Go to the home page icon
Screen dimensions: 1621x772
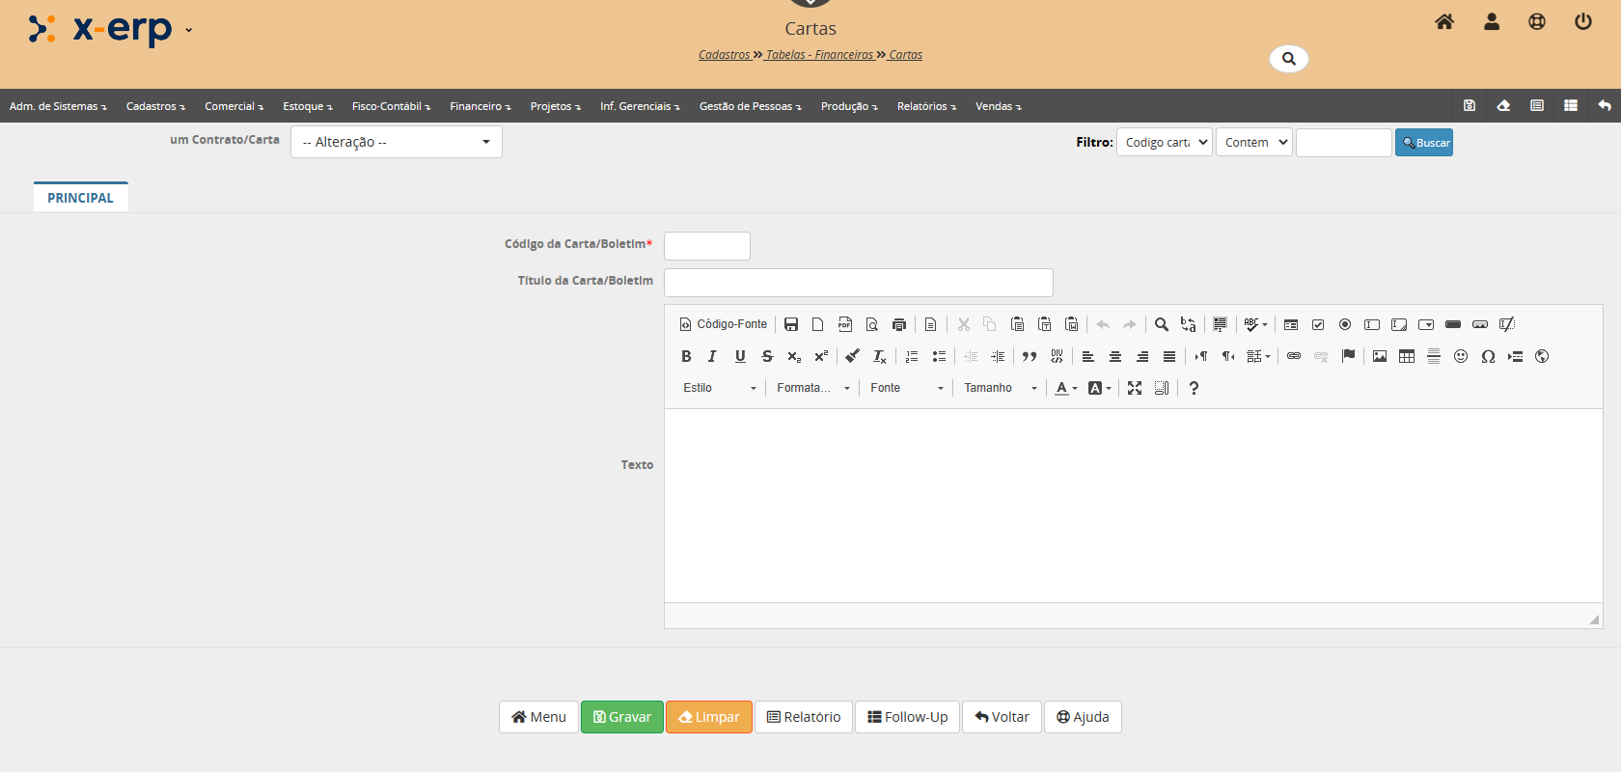click(1443, 21)
